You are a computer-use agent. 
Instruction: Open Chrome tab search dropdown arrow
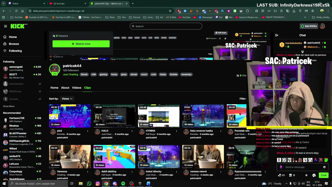3,4
